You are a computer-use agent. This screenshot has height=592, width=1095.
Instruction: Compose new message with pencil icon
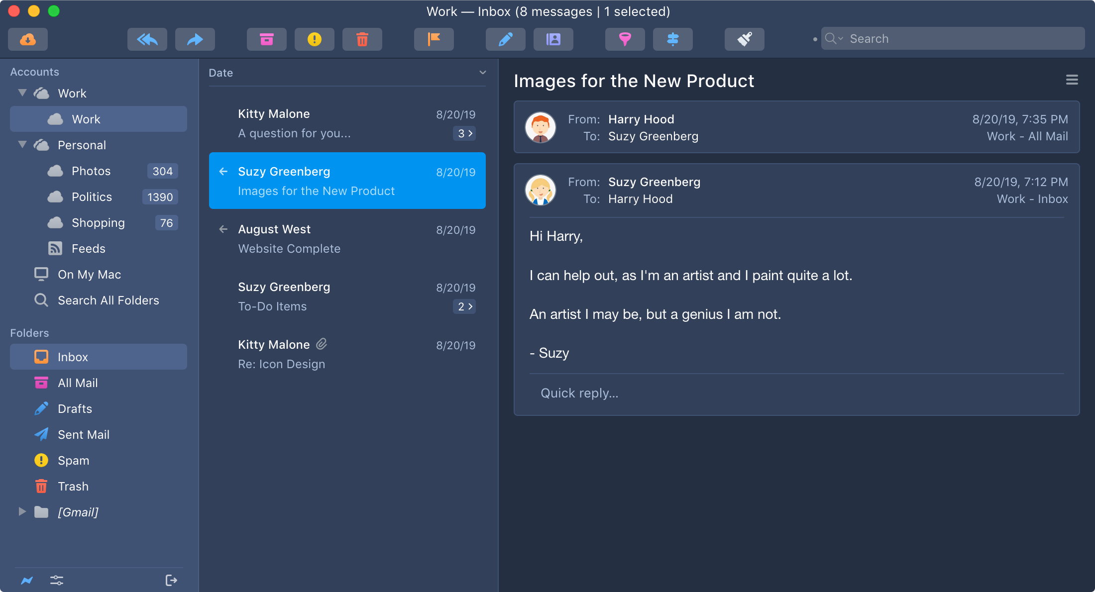(x=505, y=39)
